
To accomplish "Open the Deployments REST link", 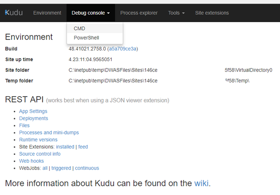I will pyautogui.click(x=33, y=118).
